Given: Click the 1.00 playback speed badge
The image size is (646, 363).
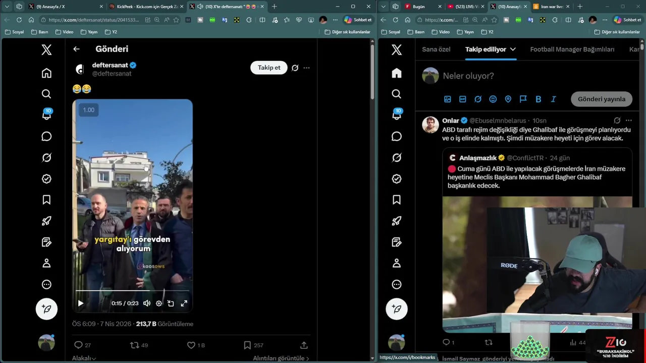Looking at the screenshot, I should pyautogui.click(x=89, y=110).
